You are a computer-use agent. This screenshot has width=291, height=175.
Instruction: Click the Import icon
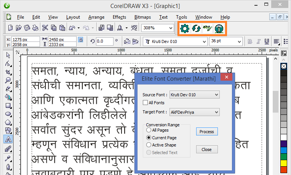tap(101, 28)
